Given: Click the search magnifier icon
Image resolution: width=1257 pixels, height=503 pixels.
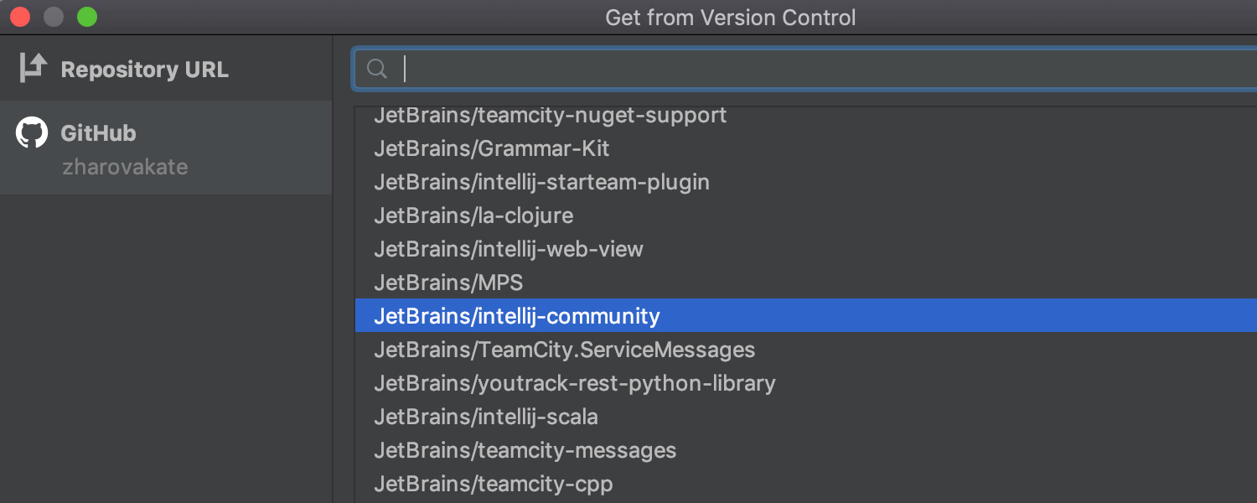Looking at the screenshot, I should point(378,69).
